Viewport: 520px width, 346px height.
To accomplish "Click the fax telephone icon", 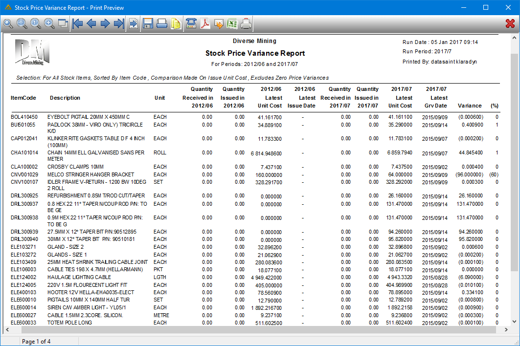I will coord(191,23).
